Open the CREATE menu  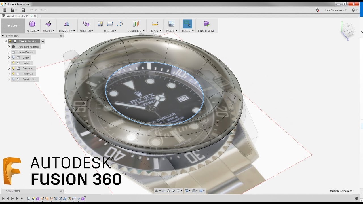point(33,31)
